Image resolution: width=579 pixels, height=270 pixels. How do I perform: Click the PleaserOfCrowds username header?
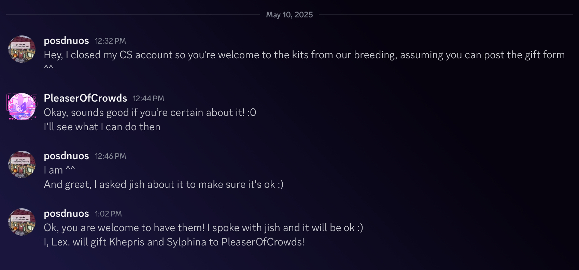[85, 99]
